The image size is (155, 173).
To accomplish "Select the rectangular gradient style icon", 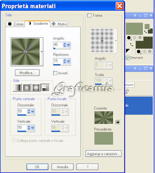I will pos(27,87).
